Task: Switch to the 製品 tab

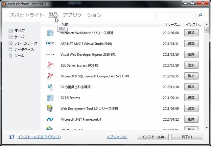Action: 53,15
